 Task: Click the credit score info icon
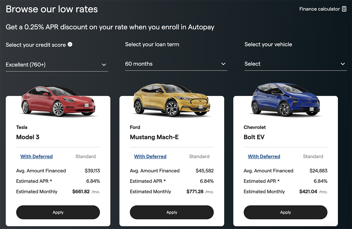pos(70,45)
